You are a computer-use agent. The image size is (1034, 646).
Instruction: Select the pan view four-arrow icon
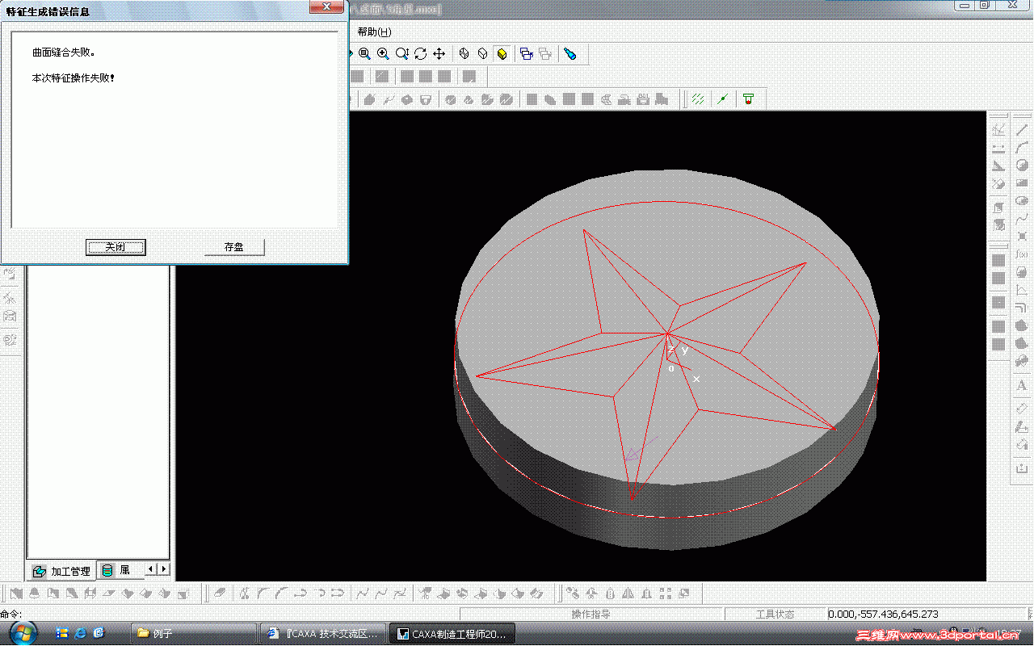[x=439, y=54]
